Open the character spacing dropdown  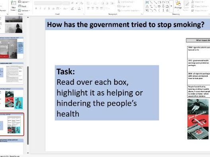(x=58, y=9)
